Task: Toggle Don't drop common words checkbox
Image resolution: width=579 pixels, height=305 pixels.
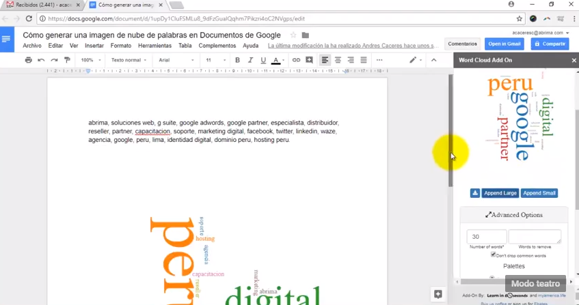Action: pyautogui.click(x=493, y=255)
